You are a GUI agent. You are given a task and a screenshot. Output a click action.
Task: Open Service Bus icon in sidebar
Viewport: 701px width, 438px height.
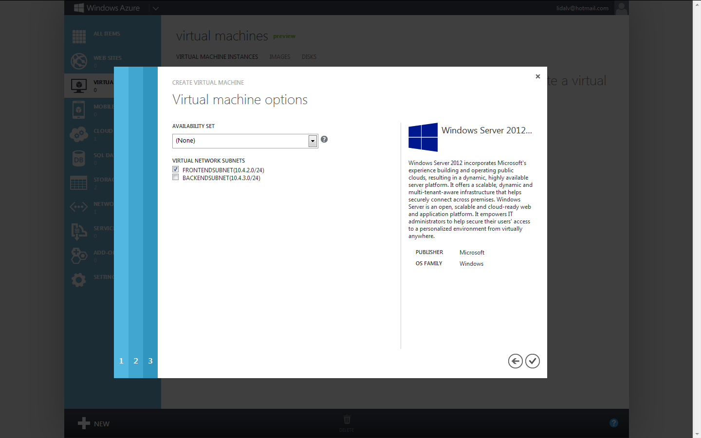pos(79,232)
